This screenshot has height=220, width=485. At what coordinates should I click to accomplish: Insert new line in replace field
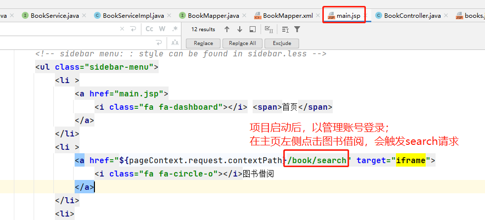point(159,43)
